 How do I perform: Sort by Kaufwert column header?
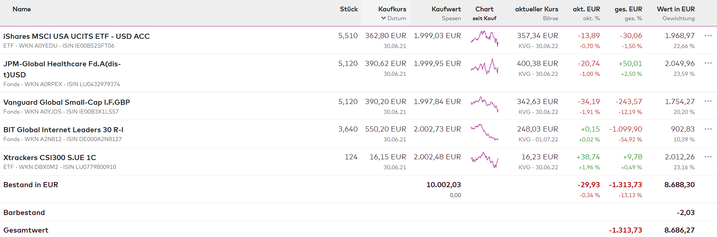coord(446,9)
